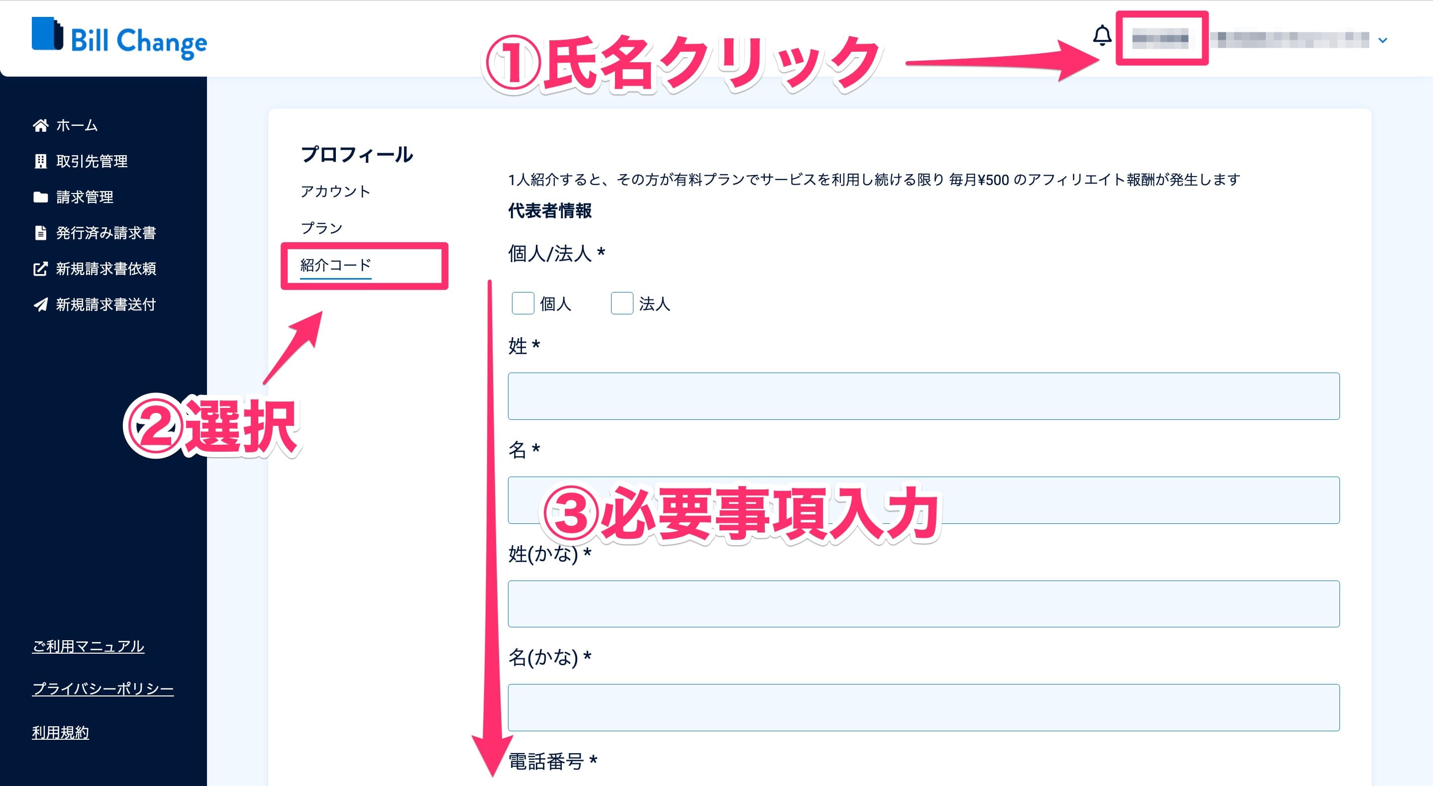The height and width of the screenshot is (786, 1433).
Task: Expand the user account dropdown chevron
Action: click(x=1383, y=40)
